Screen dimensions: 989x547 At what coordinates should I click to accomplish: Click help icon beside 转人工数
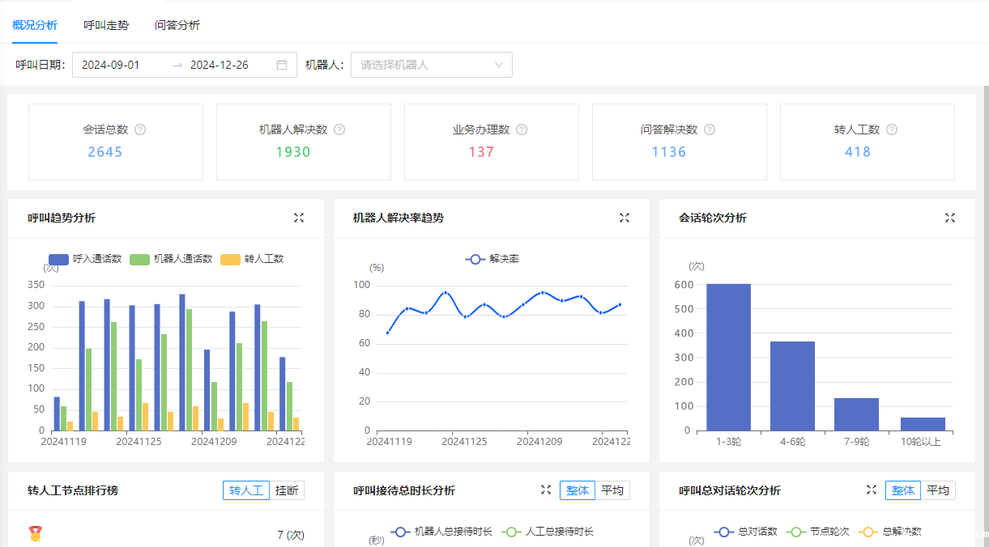[892, 129]
